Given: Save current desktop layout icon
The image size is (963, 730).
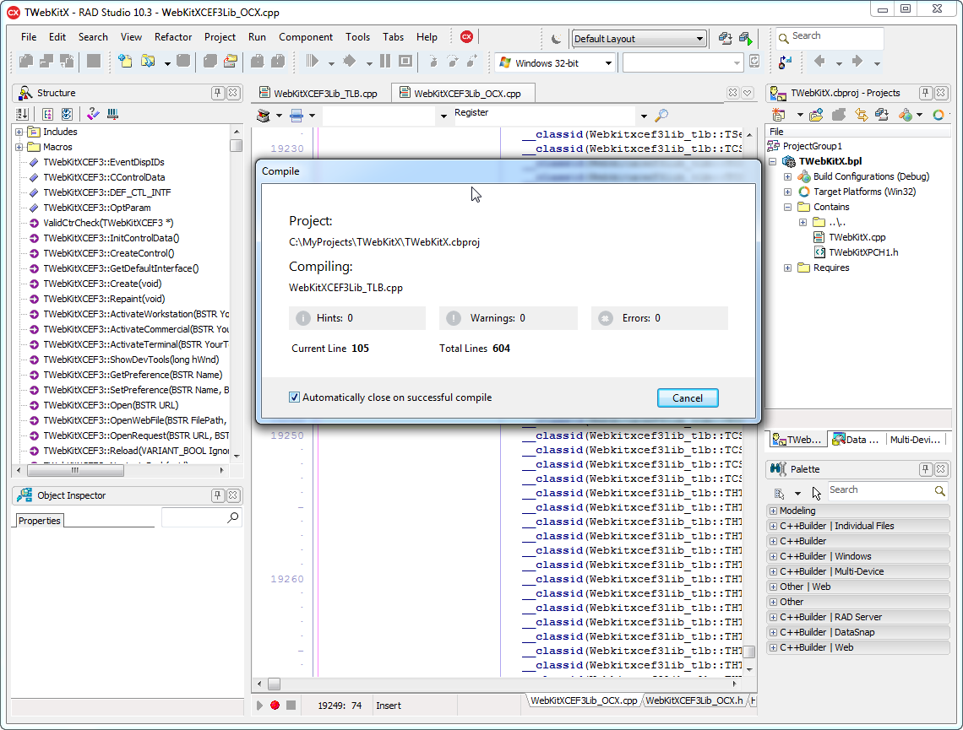Looking at the screenshot, I should [x=726, y=39].
